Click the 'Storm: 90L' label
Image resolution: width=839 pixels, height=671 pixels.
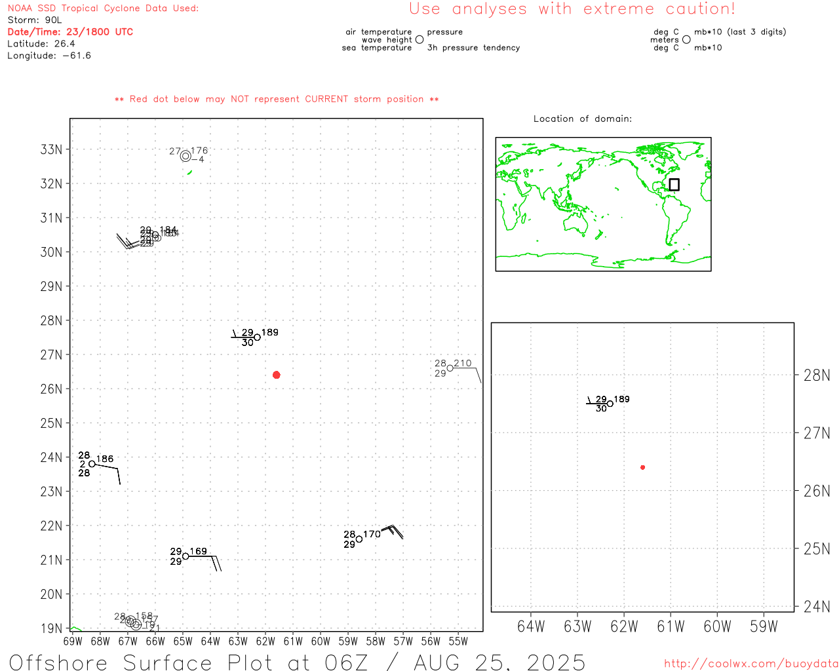pos(35,20)
